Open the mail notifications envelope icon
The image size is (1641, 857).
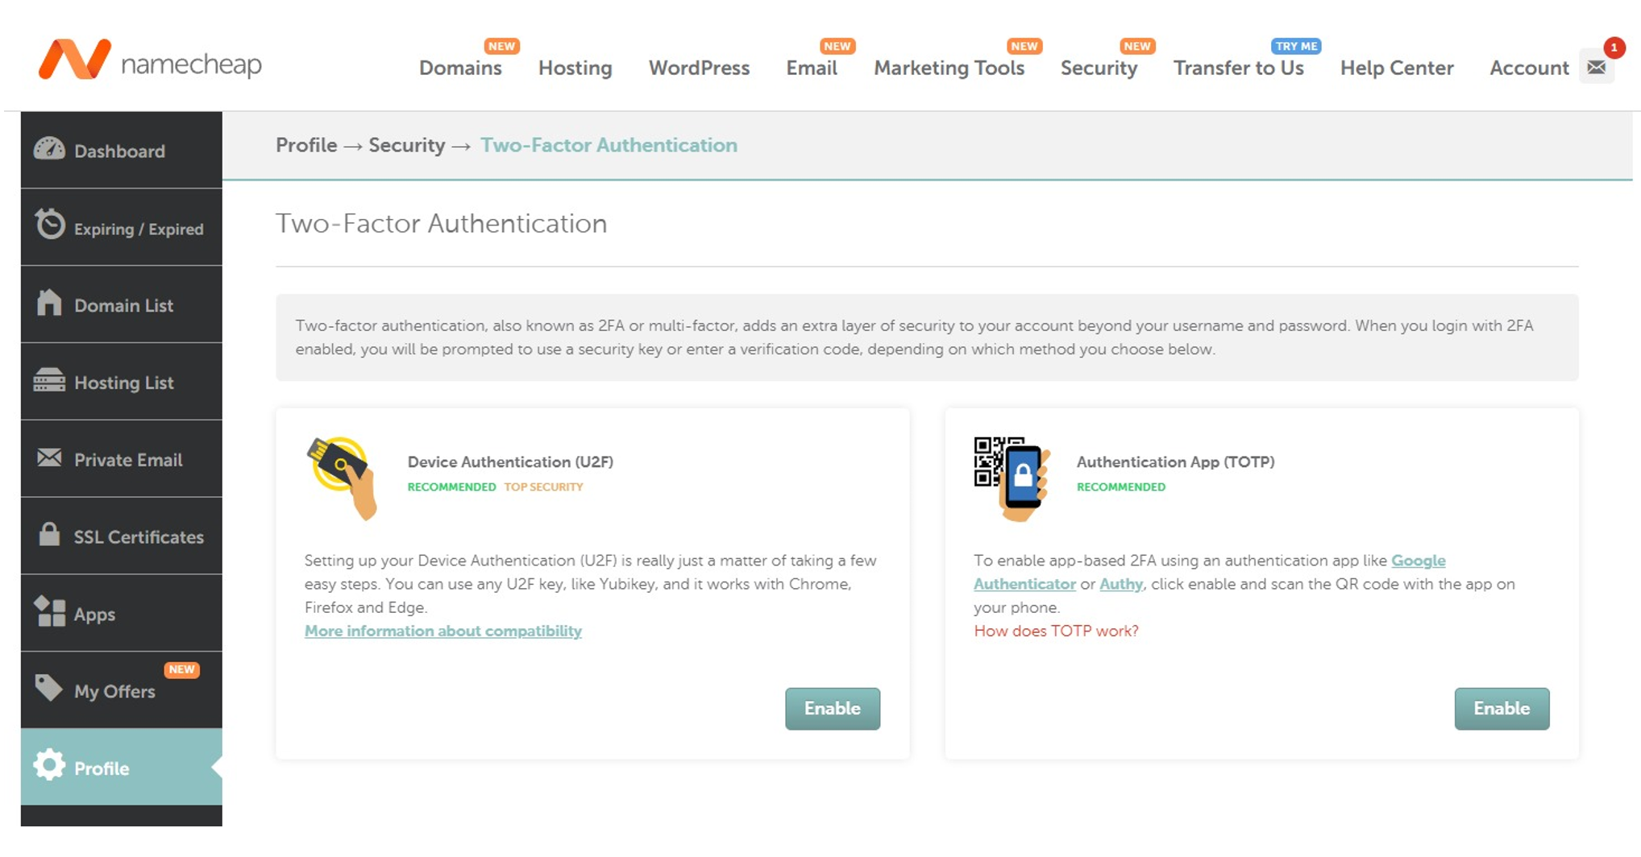coord(1596,68)
